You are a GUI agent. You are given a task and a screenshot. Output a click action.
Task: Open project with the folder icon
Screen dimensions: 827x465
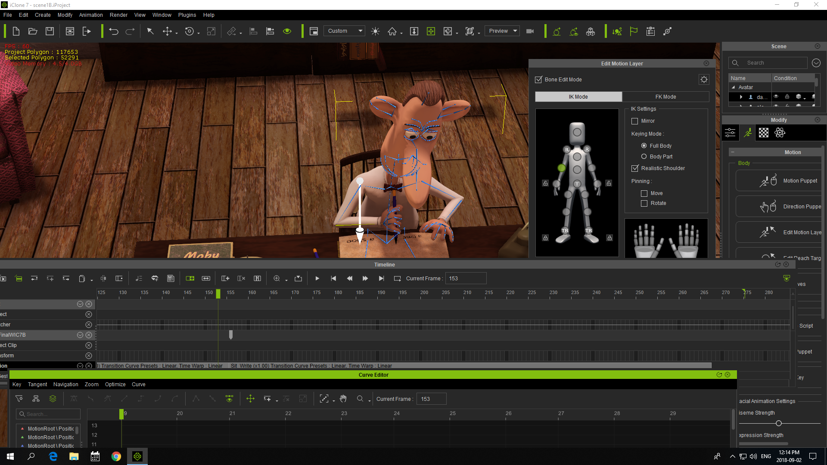pos(33,31)
